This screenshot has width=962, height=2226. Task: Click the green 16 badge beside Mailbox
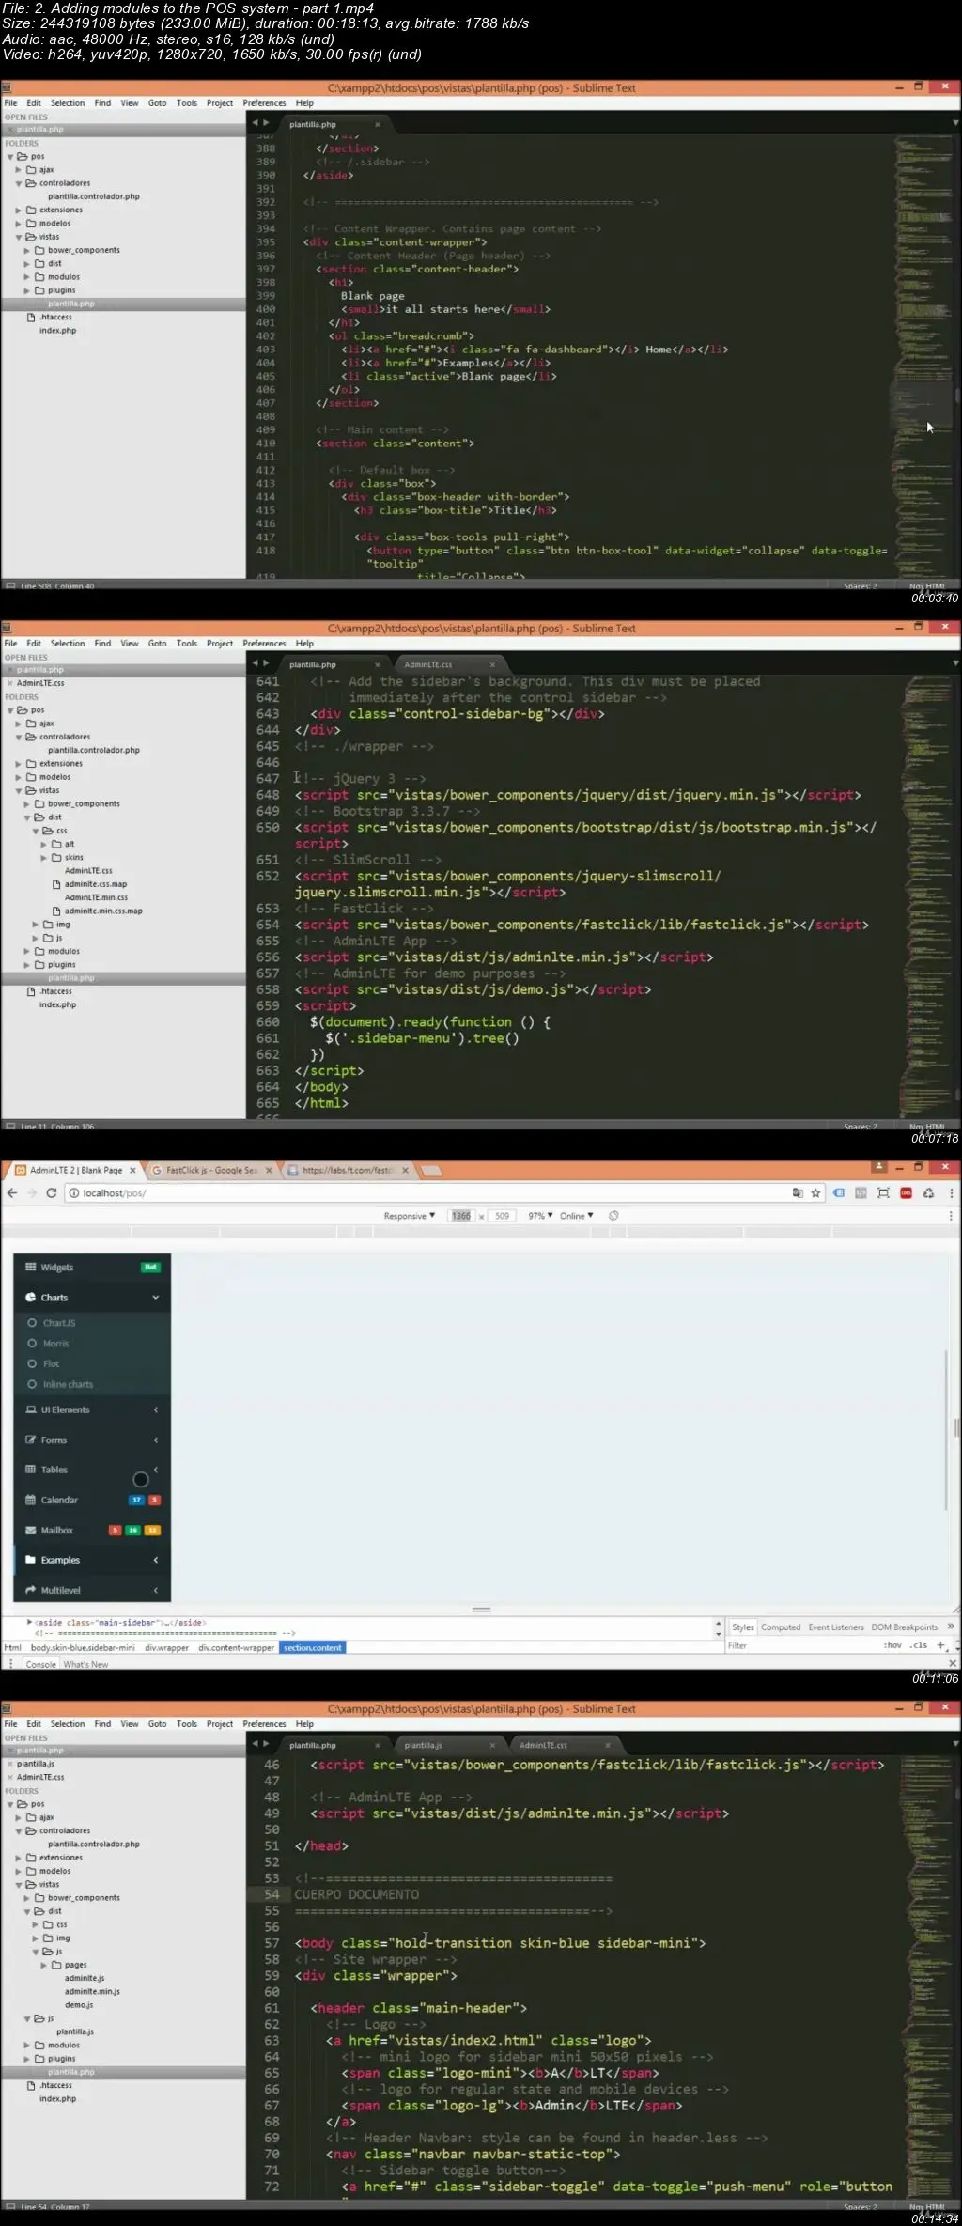132,1530
